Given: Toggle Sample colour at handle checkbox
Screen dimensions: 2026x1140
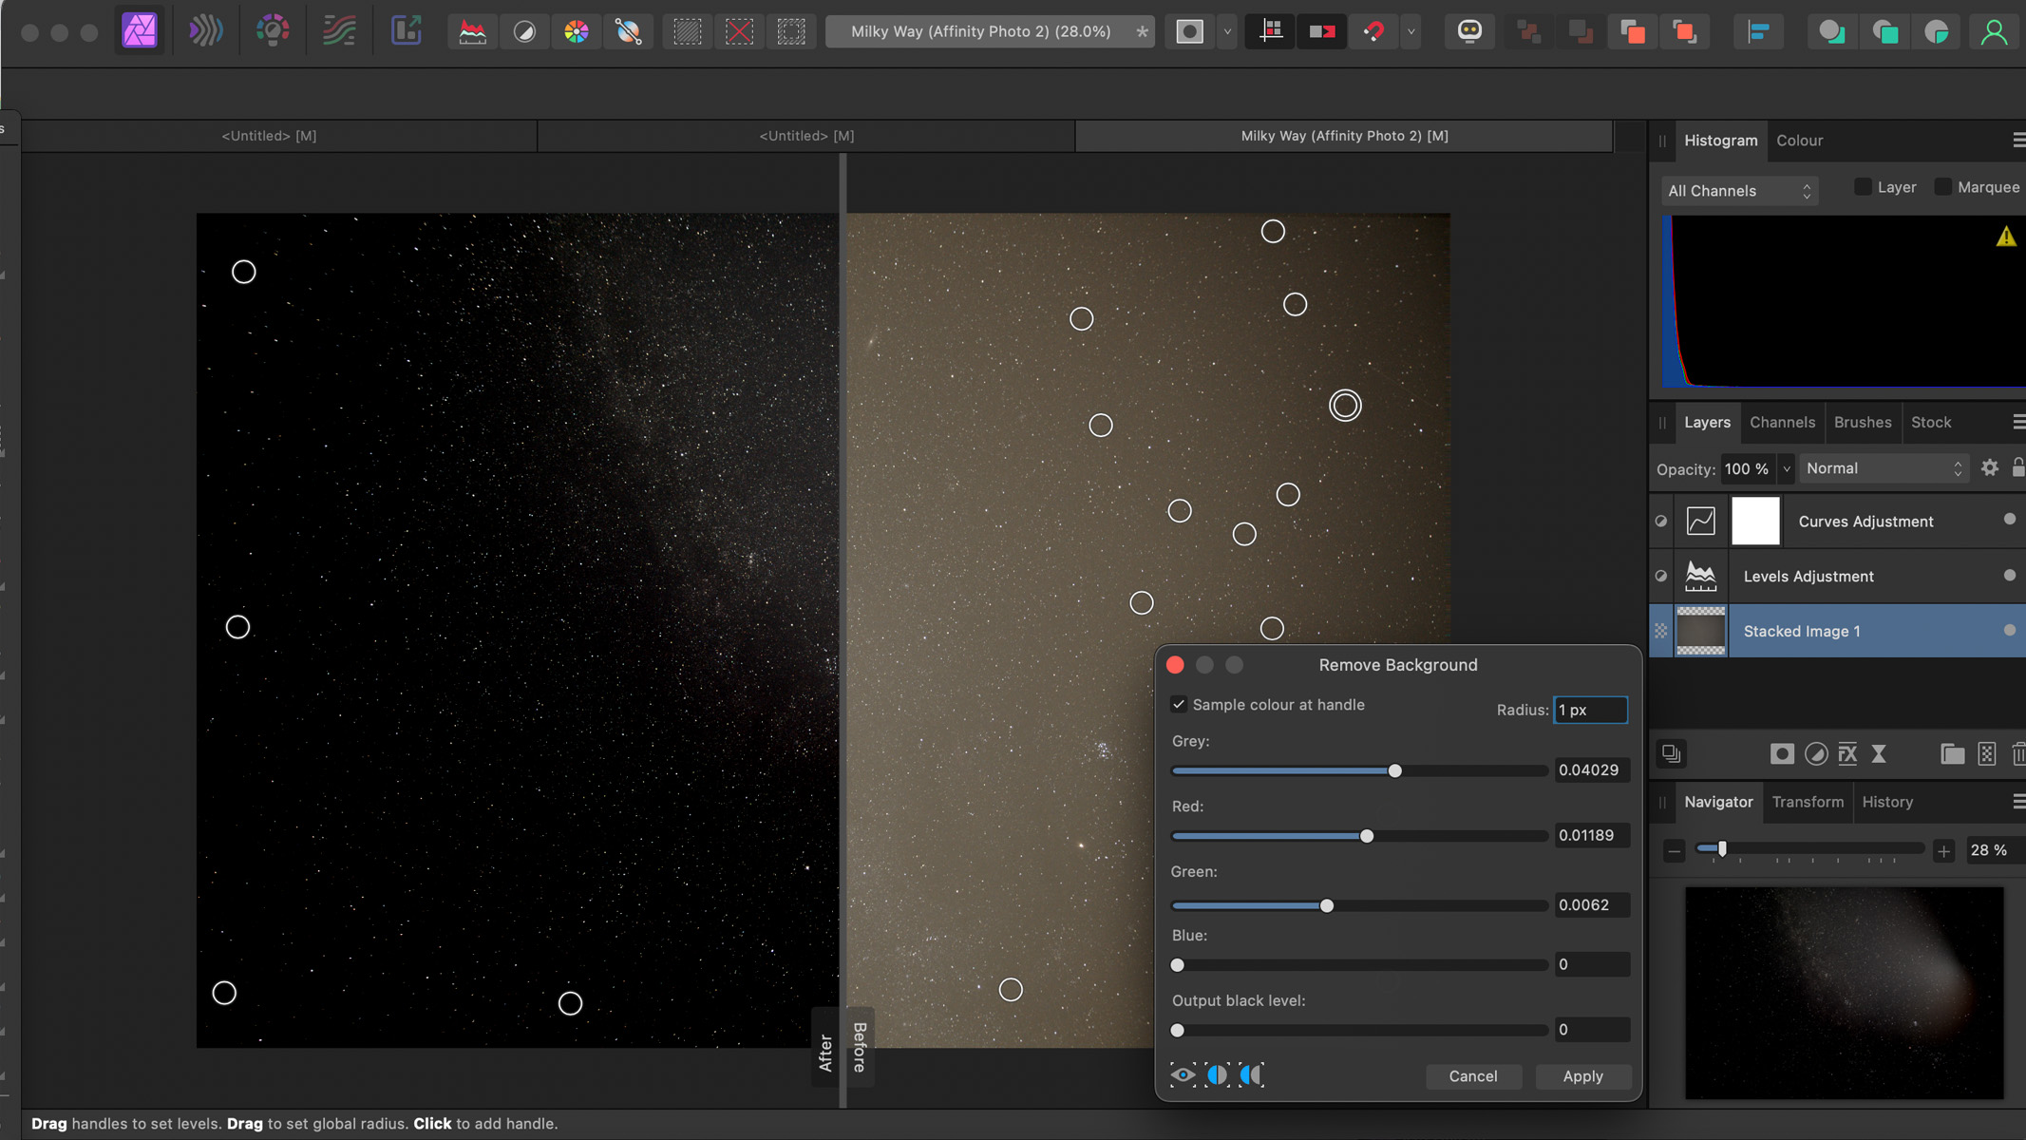Looking at the screenshot, I should 1177,703.
